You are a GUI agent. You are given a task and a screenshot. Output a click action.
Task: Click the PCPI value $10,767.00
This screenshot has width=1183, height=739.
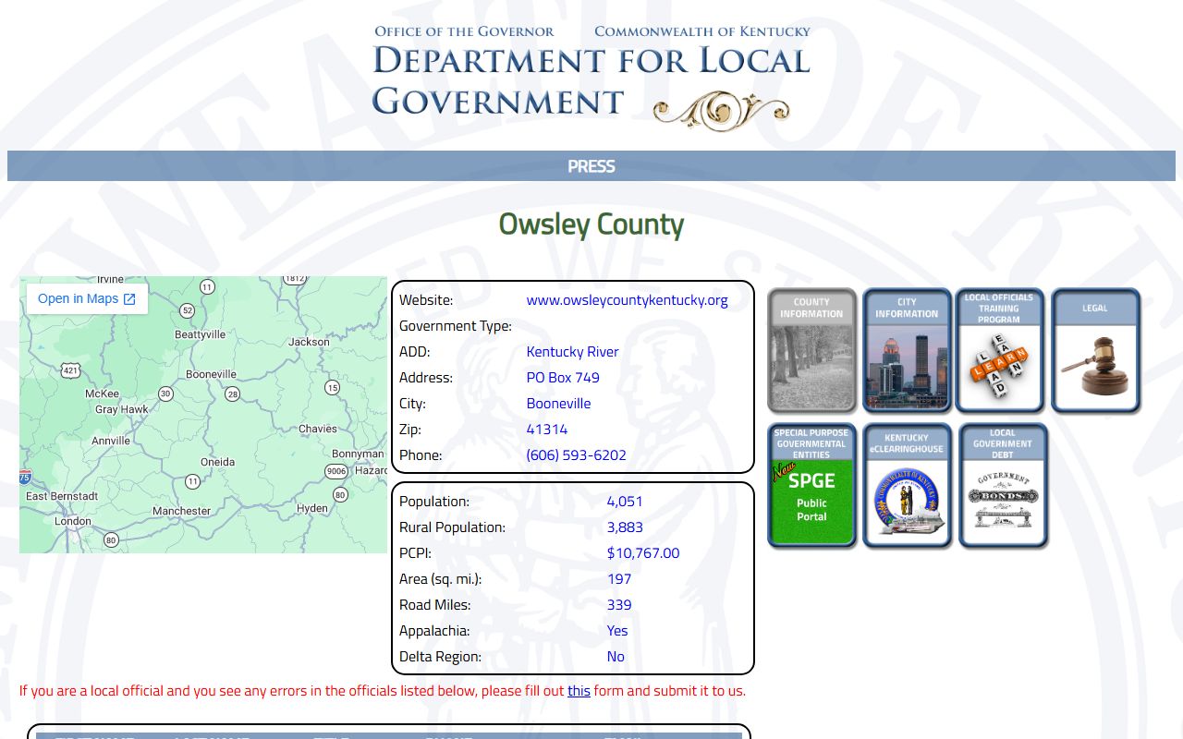[x=643, y=553]
